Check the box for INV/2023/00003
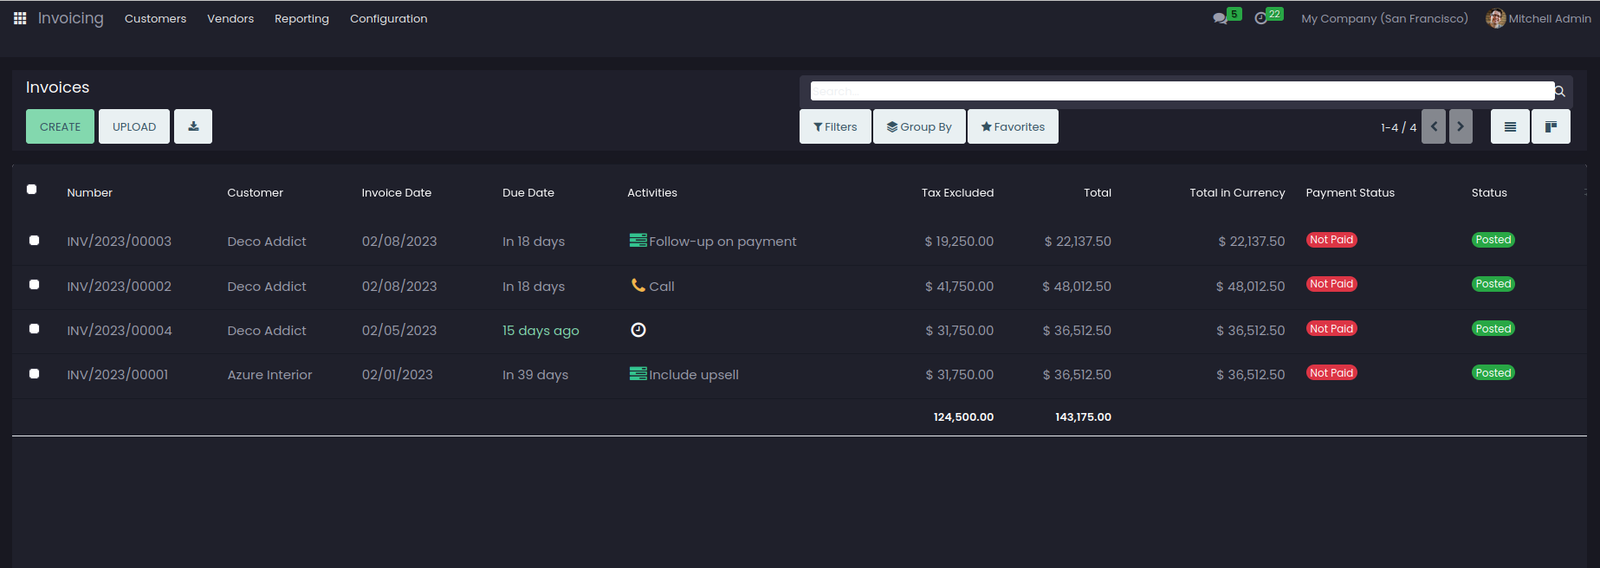1600x568 pixels. click(x=35, y=240)
